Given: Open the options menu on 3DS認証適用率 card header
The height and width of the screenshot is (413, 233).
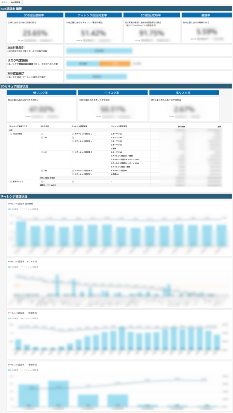Looking at the screenshot, I should 62,15.
